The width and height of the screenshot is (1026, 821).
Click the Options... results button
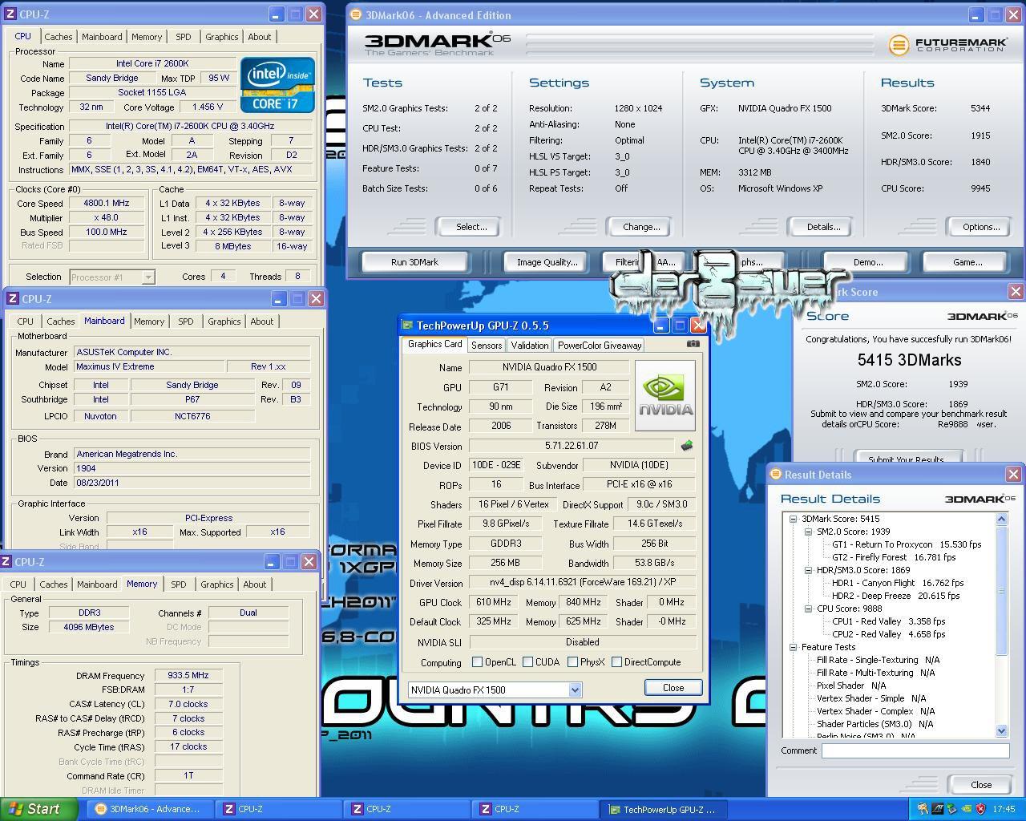[981, 227]
